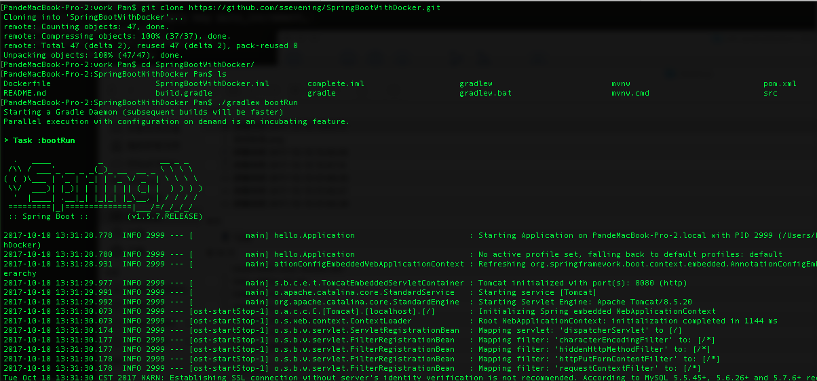Click the 'Tomcat initialized with port(s): 8080' message
This screenshot has width=817, height=381.
click(571, 283)
